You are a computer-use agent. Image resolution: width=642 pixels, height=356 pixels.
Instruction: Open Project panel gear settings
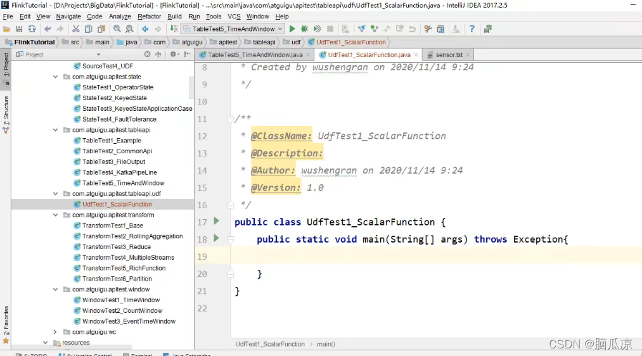pyautogui.click(x=174, y=54)
